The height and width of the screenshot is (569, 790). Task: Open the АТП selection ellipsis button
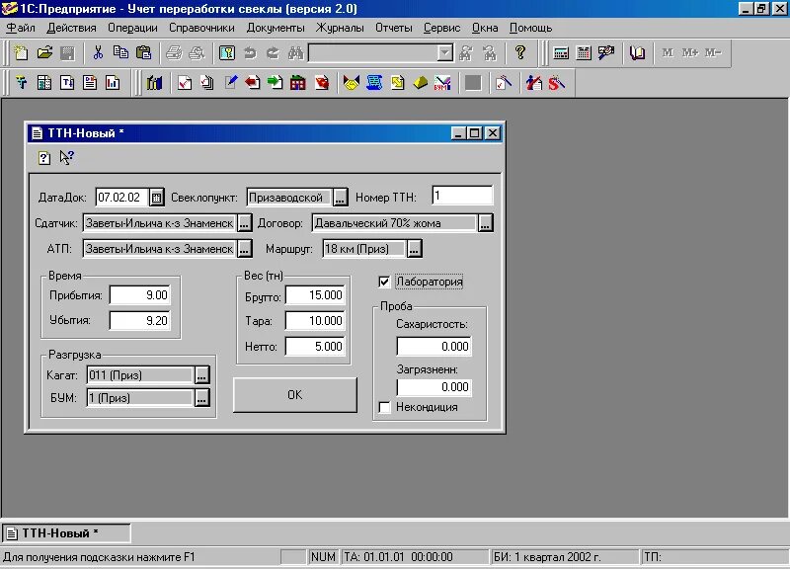244,249
